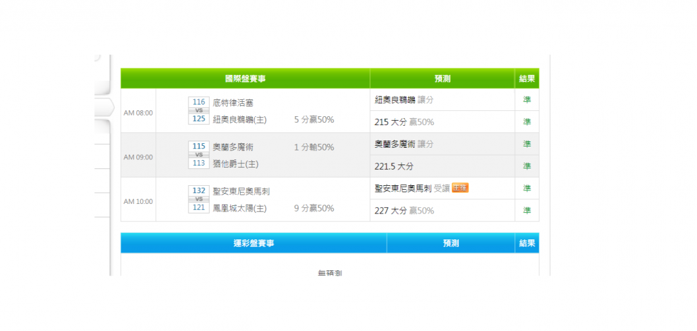Click the 1 分輸50% spread text

pos(314,148)
